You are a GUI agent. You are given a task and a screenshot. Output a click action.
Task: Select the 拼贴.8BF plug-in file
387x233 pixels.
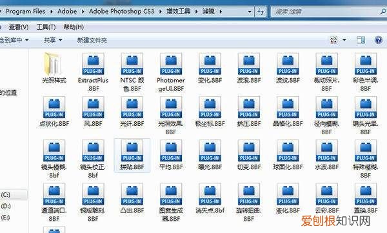pyautogui.click(x=132, y=155)
